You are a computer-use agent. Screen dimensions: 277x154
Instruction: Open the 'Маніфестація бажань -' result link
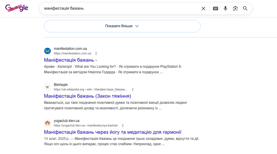click(70, 60)
